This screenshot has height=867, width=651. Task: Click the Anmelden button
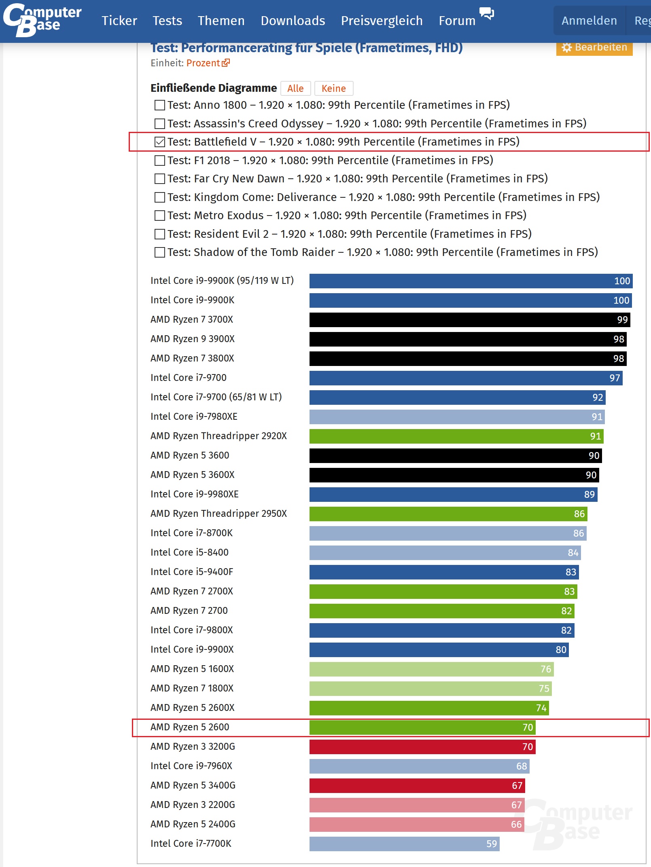589,21
